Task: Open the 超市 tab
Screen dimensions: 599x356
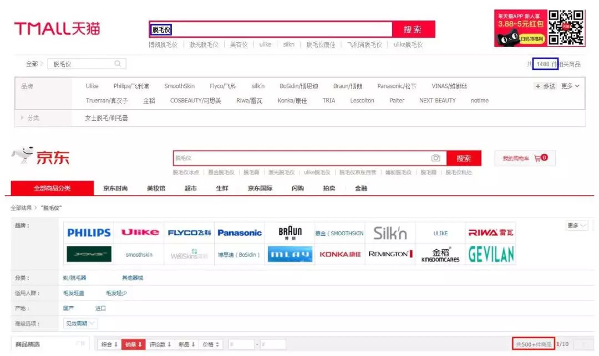Action: [191, 188]
